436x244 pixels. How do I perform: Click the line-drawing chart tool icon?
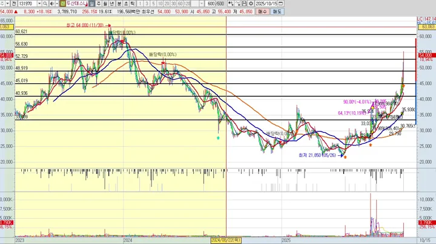pos(237,4)
